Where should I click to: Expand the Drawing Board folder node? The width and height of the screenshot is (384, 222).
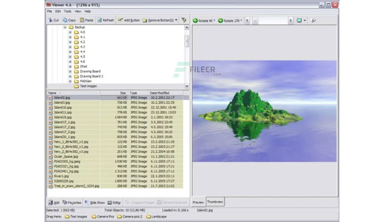pos(70,72)
